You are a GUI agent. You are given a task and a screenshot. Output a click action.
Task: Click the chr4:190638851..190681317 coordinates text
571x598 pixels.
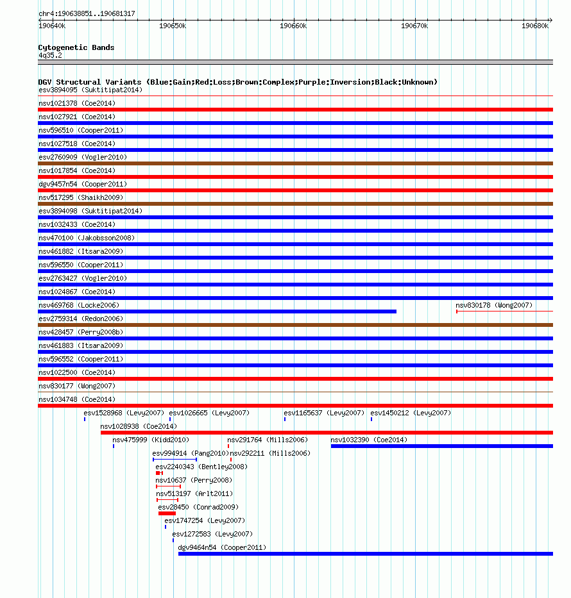[87, 13]
